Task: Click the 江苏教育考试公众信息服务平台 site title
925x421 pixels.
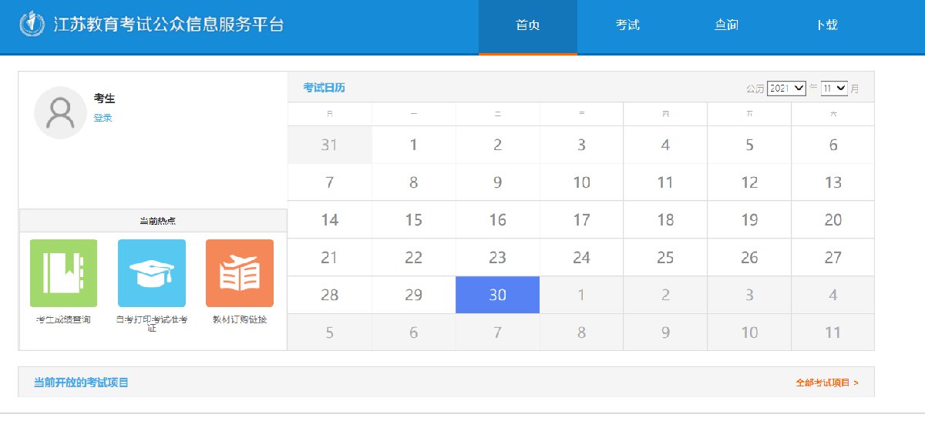Action: pyautogui.click(x=168, y=25)
